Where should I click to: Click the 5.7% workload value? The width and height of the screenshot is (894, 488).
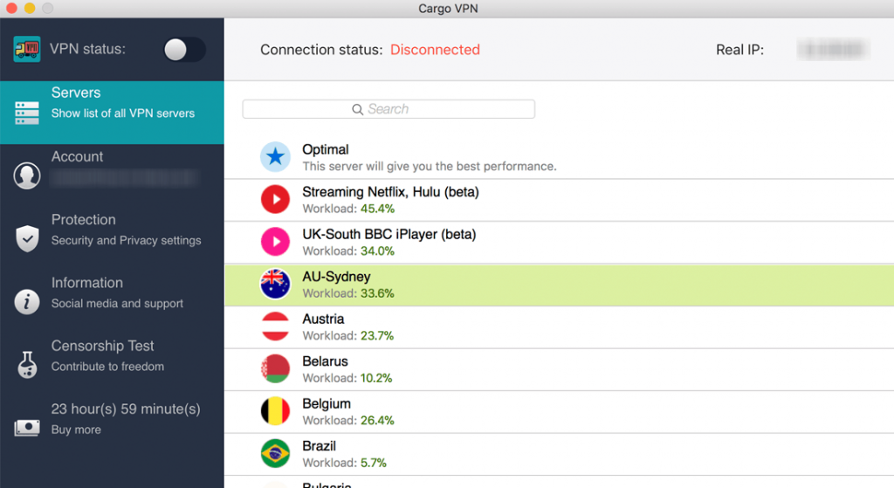(374, 463)
